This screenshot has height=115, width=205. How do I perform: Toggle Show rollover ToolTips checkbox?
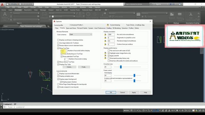point(58,62)
